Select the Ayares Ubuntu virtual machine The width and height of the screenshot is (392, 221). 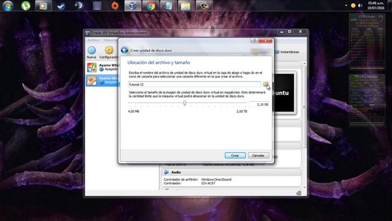(102, 80)
